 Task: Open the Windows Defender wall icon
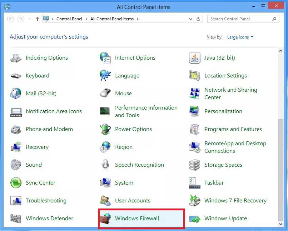point(16,219)
